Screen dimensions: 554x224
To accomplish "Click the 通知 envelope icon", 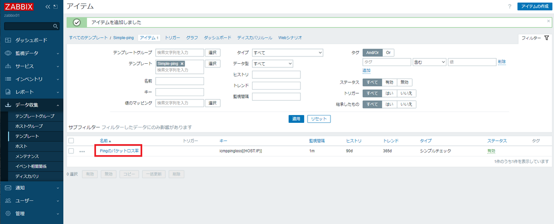I will 8,188.
